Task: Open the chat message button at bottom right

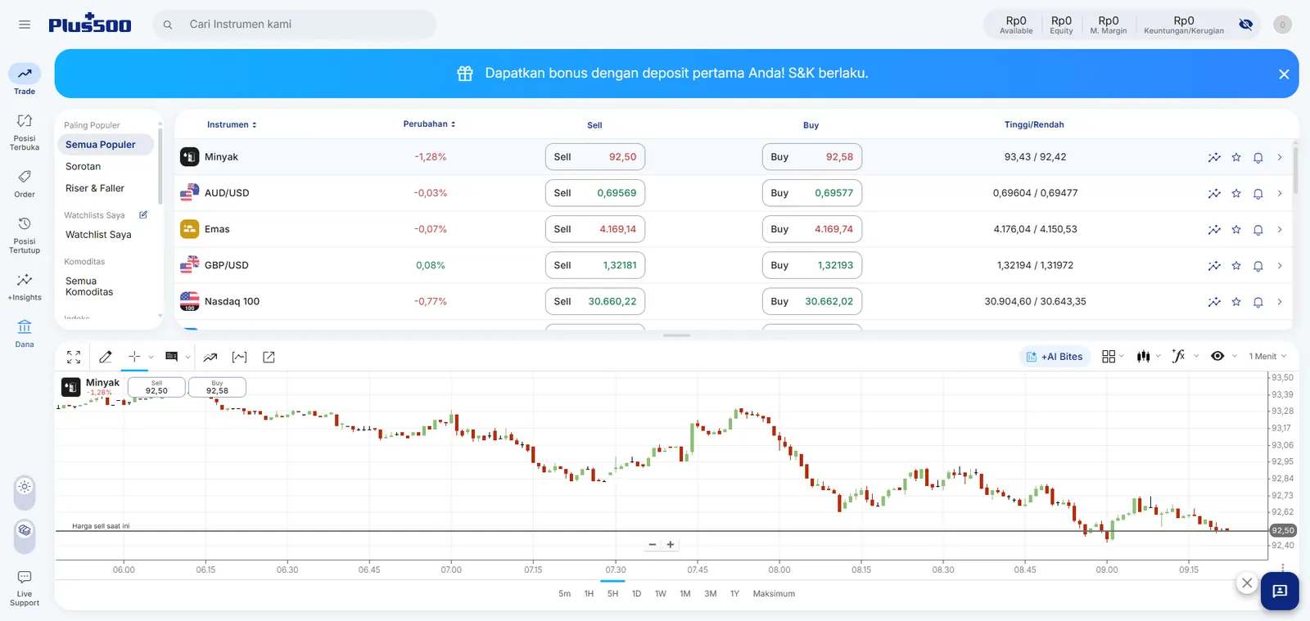Action: coord(1280,591)
